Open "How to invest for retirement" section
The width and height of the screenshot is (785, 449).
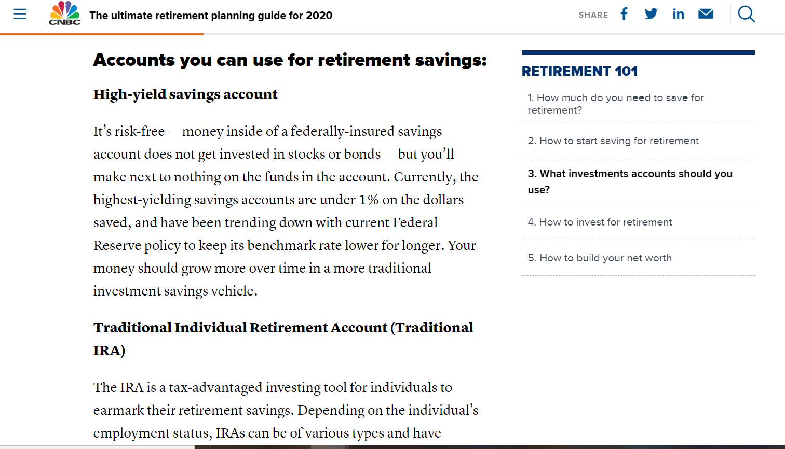[x=600, y=222]
